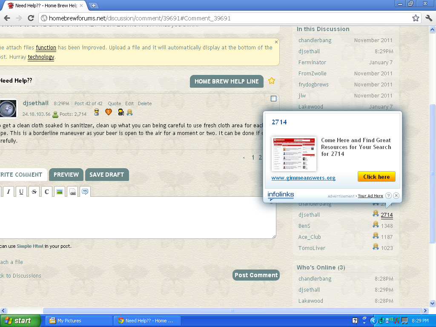This screenshot has width=436, height=327.
Task: Close the infolinks ad popup
Action: pos(396,196)
